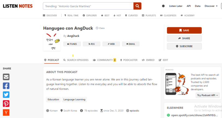Switch to the EDIT tab
The image size is (222, 118).
[x=163, y=60]
